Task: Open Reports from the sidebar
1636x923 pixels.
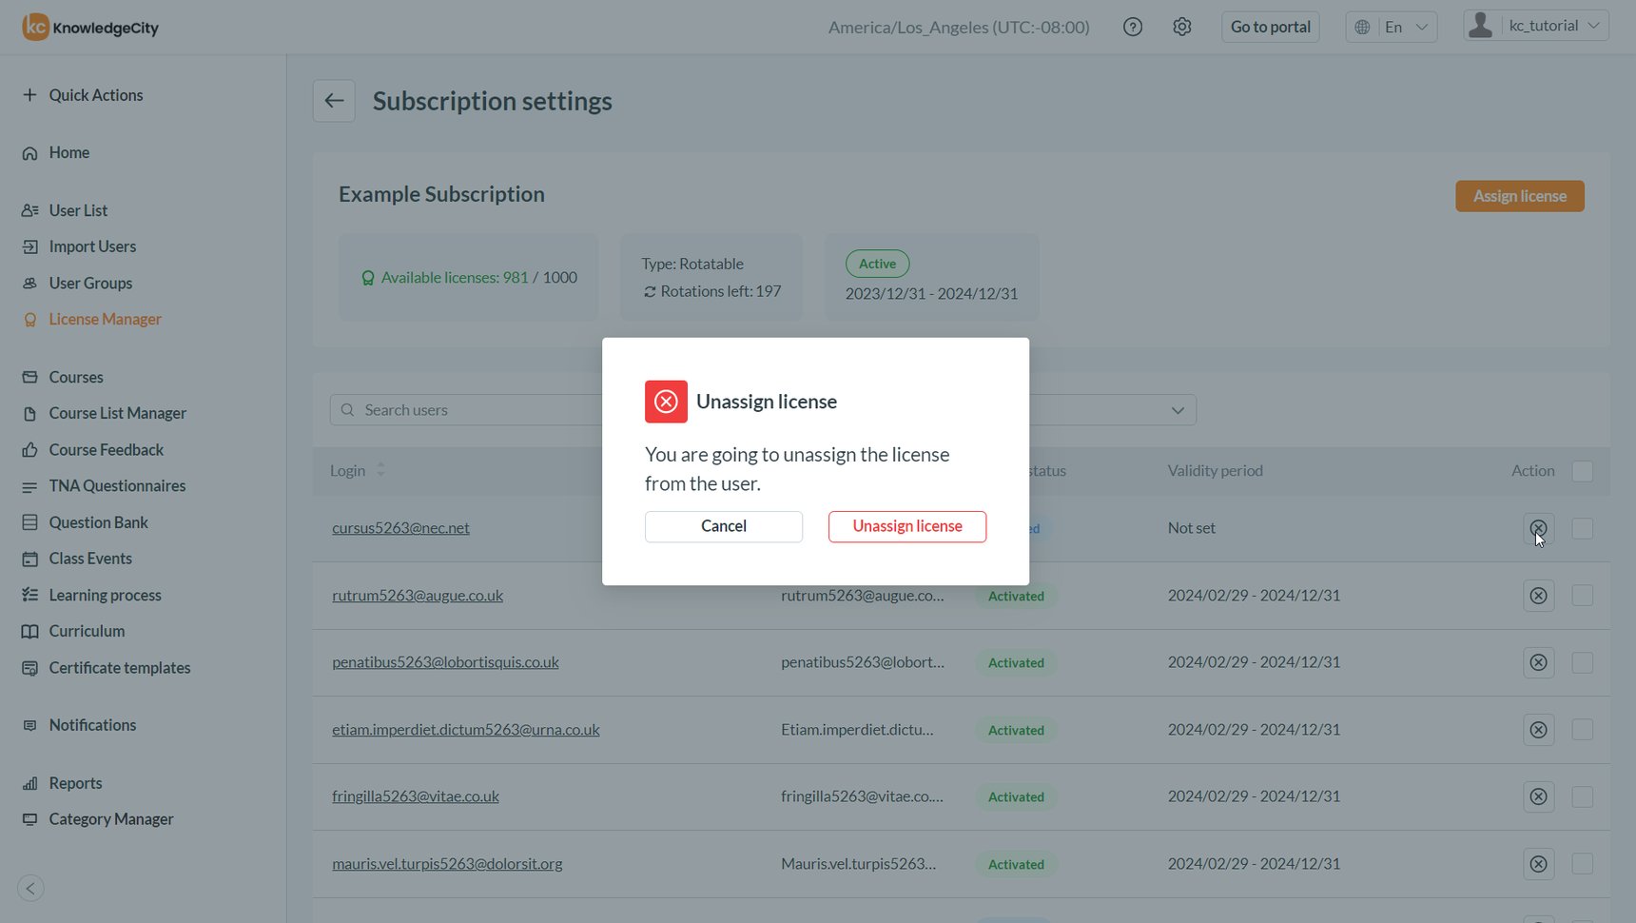Action: tap(75, 783)
